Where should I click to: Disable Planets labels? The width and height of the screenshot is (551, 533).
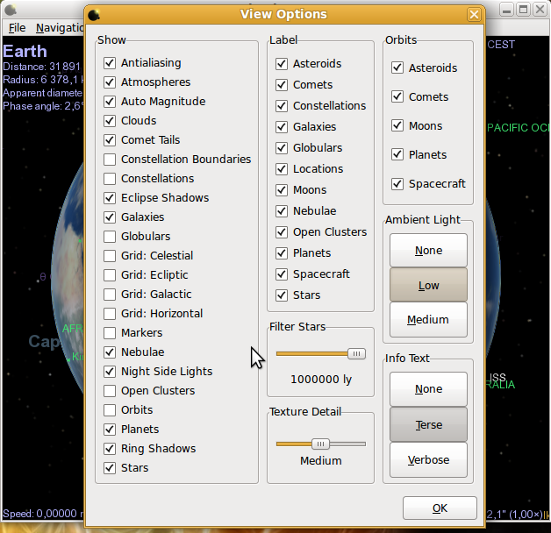coord(282,253)
